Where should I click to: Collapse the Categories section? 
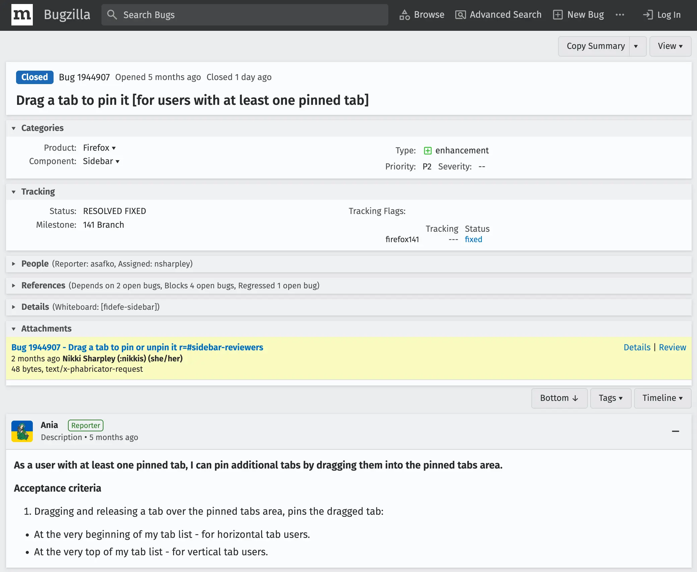point(14,128)
